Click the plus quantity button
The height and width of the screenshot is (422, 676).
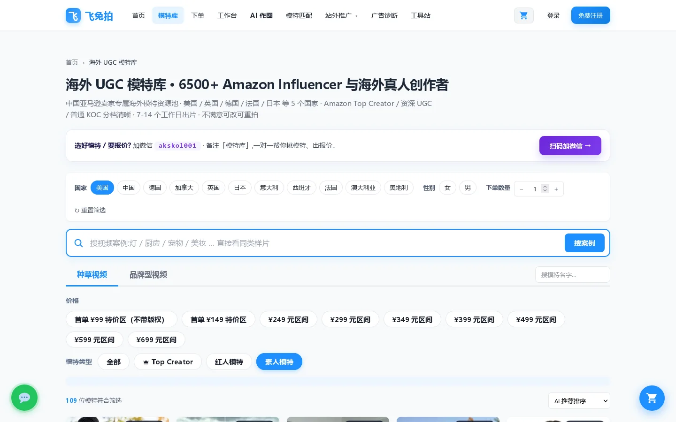pos(556,189)
